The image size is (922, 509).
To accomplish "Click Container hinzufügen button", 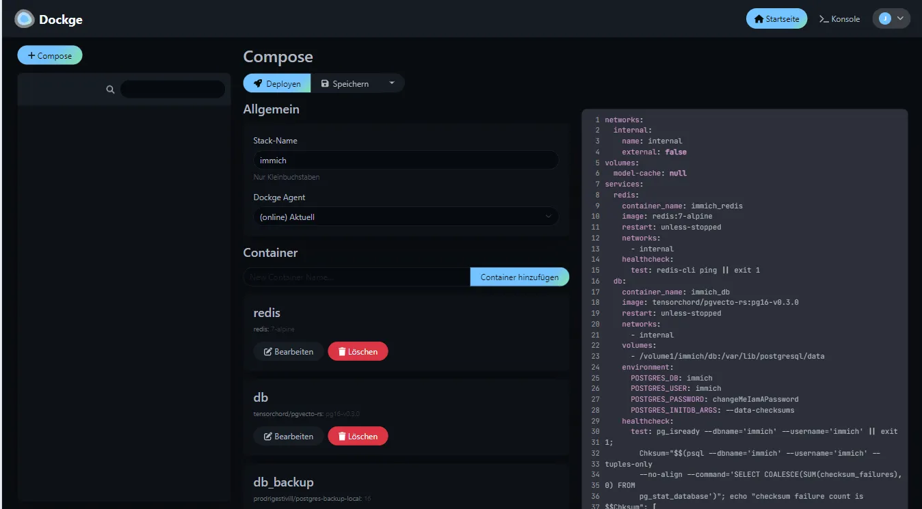I will (x=519, y=277).
